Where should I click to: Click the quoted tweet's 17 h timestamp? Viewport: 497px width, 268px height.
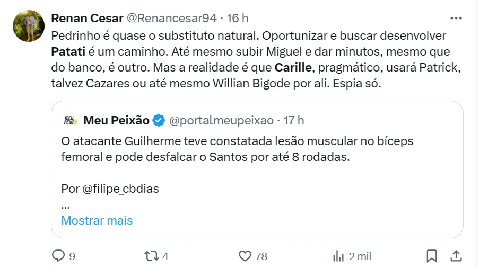point(294,121)
